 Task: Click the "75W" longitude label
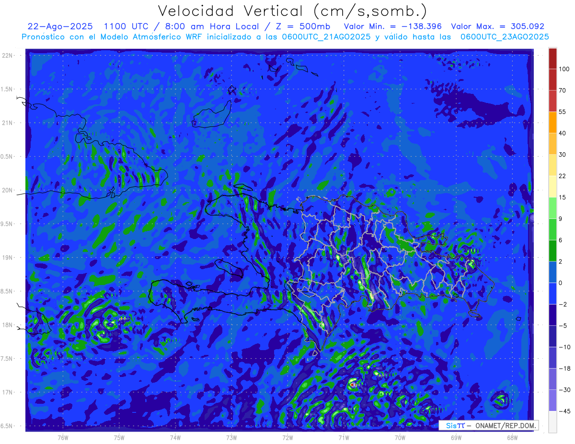(119, 438)
